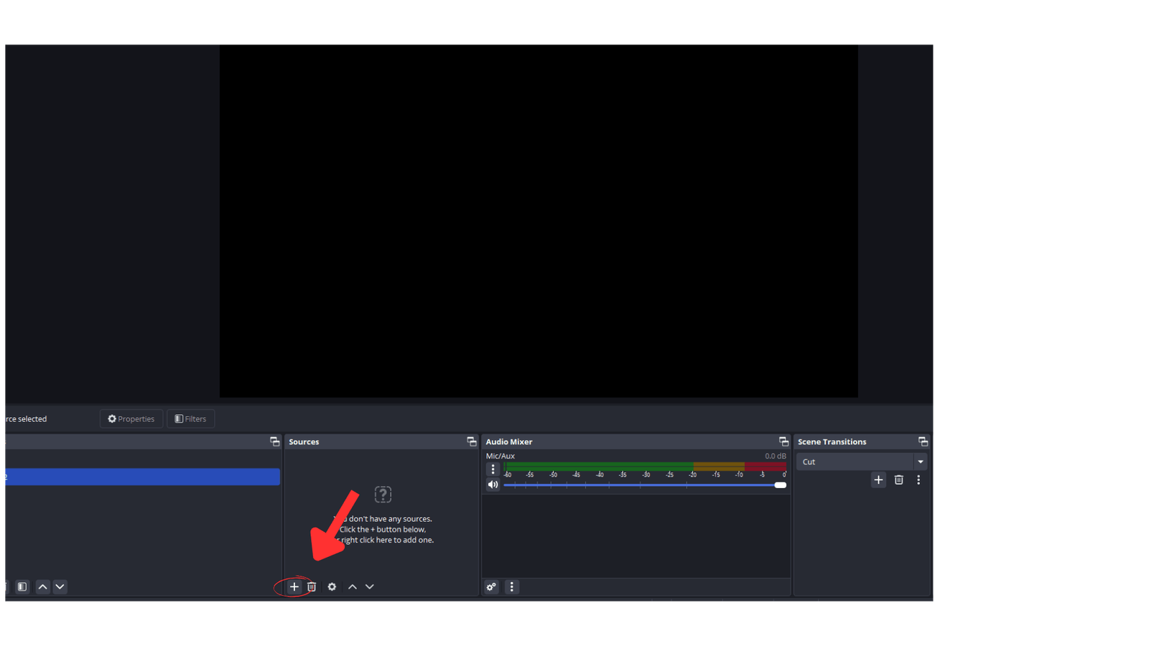Image resolution: width=1149 pixels, height=646 pixels.
Task: Click the black preview canvas
Action: [539, 221]
